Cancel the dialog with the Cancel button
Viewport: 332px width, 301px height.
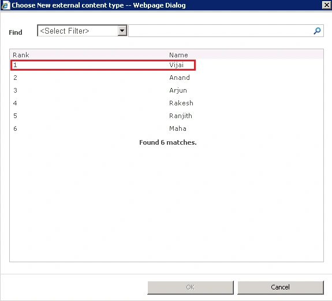pyautogui.click(x=281, y=287)
